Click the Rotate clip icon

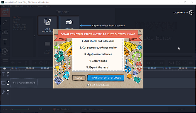click(x=41, y=63)
